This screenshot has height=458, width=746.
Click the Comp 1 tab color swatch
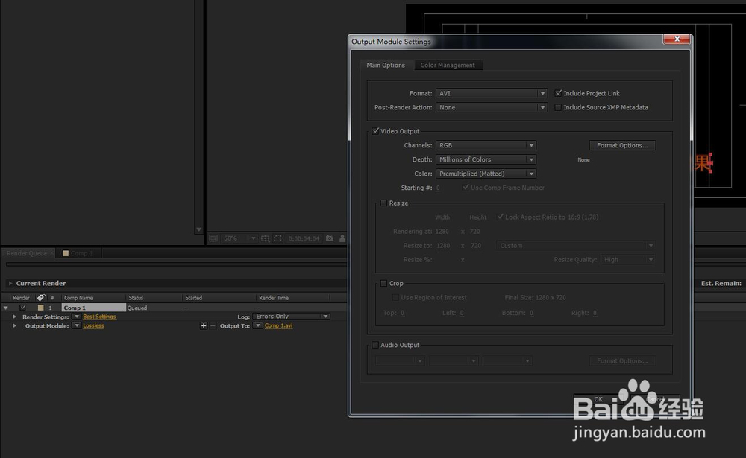pos(66,253)
